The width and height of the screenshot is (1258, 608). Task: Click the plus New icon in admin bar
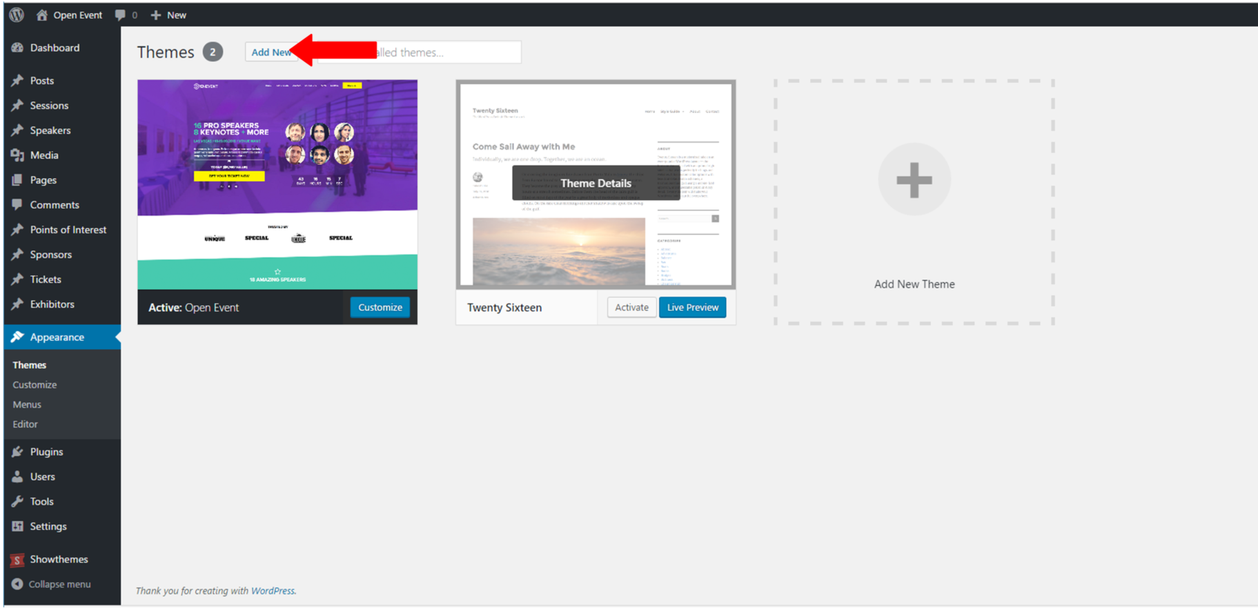click(x=155, y=14)
